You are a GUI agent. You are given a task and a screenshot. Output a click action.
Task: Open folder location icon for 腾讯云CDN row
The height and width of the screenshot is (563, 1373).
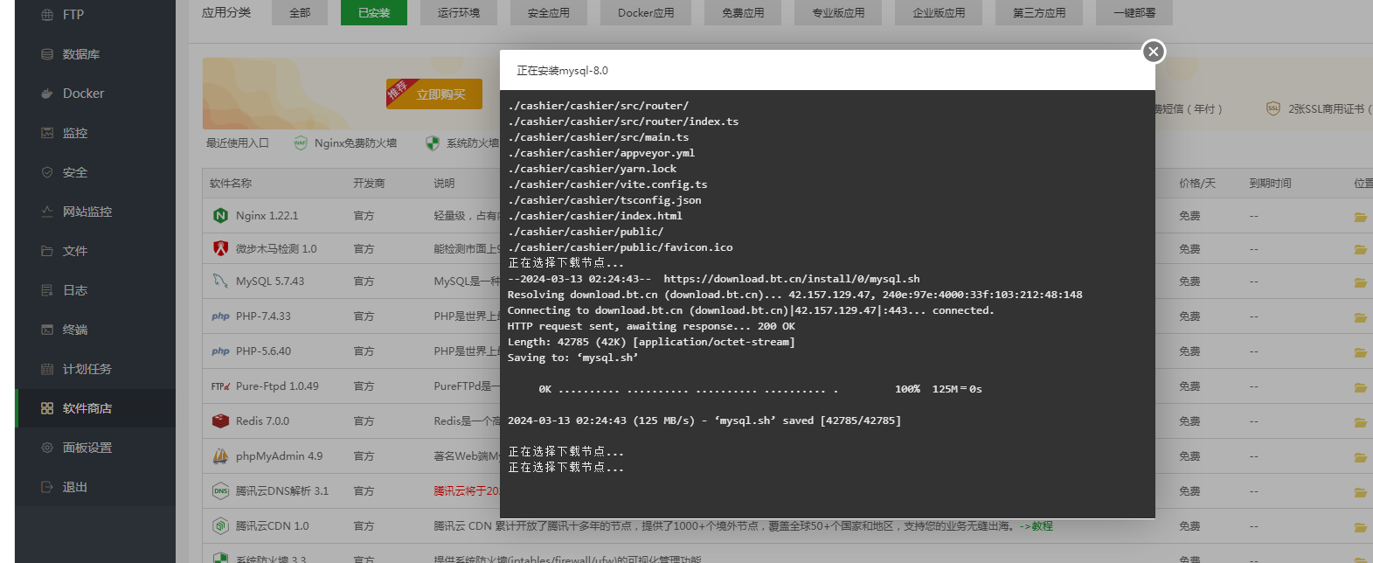(x=1361, y=527)
